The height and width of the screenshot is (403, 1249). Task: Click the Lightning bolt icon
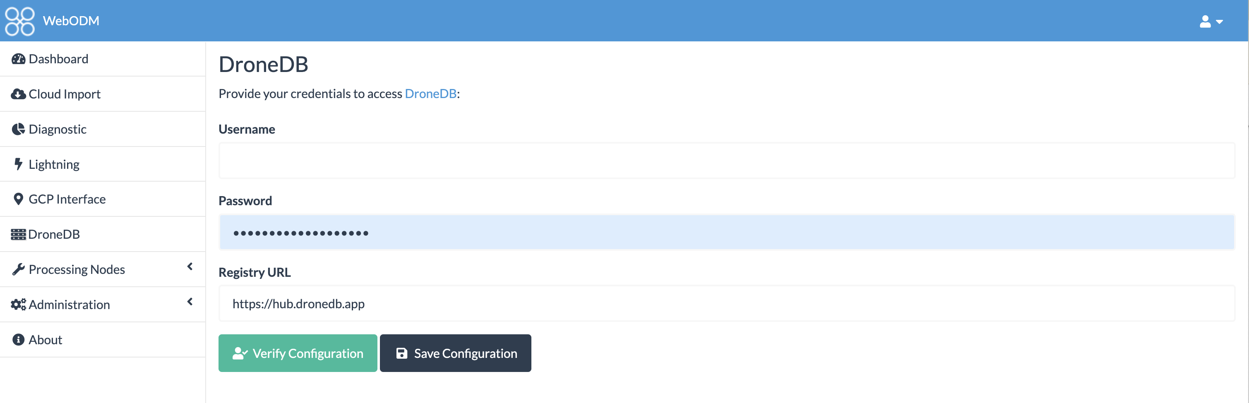point(19,164)
